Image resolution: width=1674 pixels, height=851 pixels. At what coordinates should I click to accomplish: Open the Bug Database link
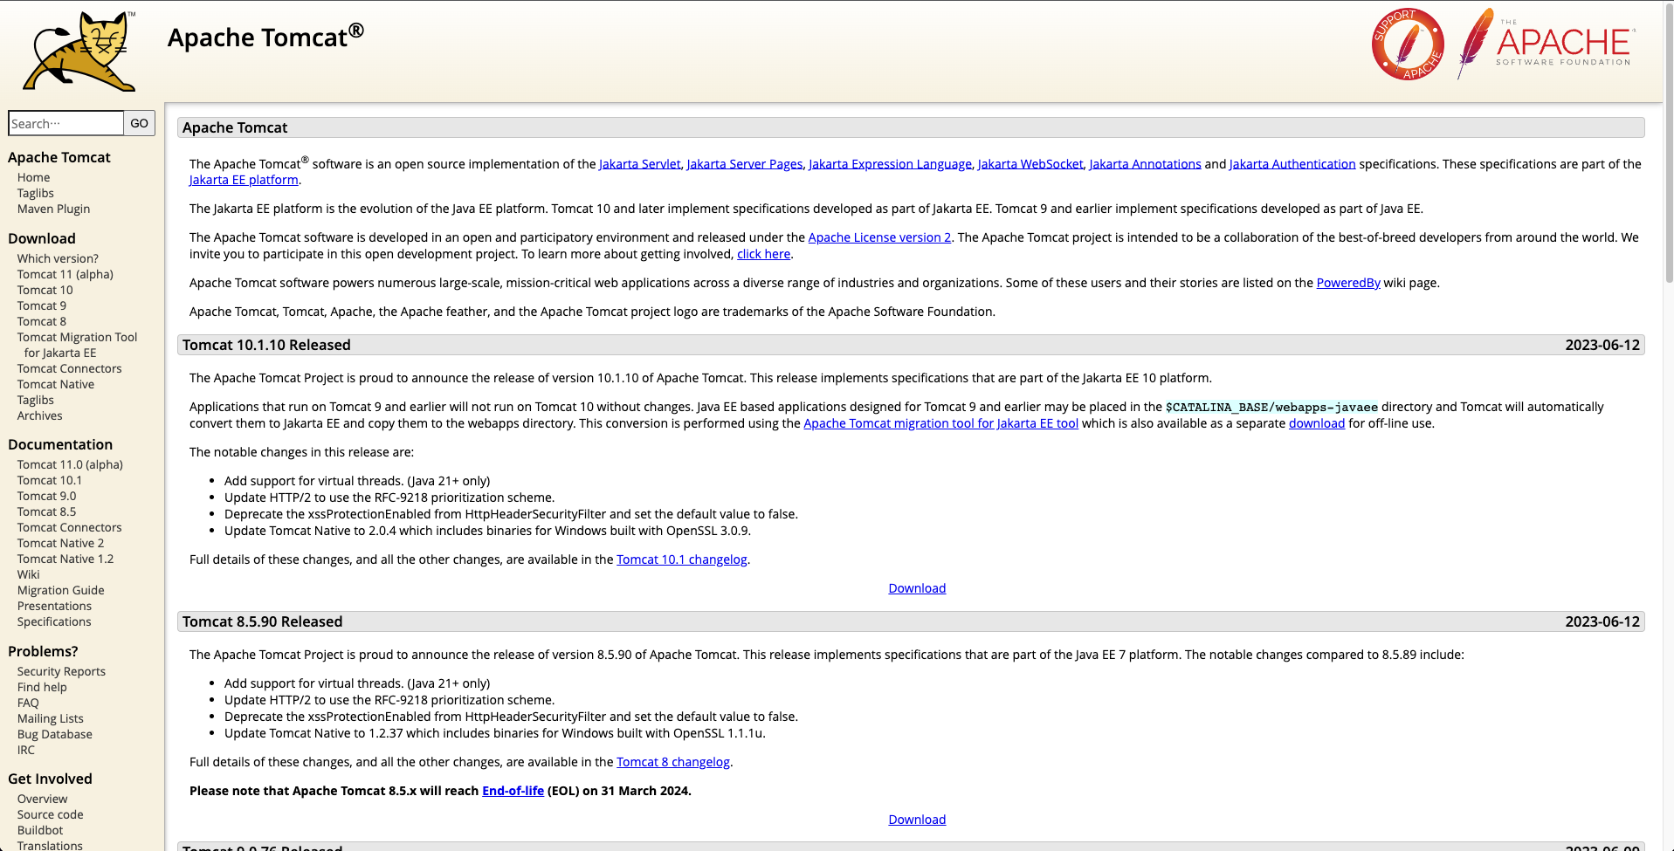pos(55,734)
